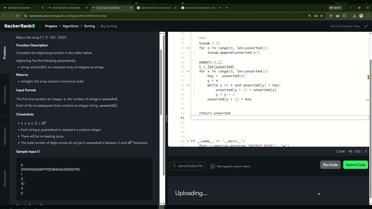Click 'Line: 41 Col: 5' status text
This screenshot has height=209, width=372.
pos(351,151)
